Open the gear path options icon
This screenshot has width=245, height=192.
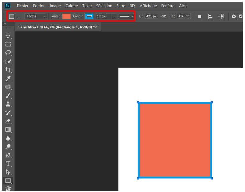coord(234,16)
